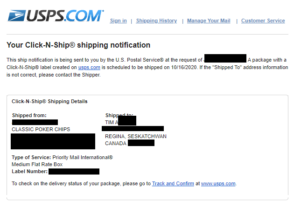This screenshot has height=210, width=308.
Task: Click the recipient name TIM A
Action: (111, 122)
